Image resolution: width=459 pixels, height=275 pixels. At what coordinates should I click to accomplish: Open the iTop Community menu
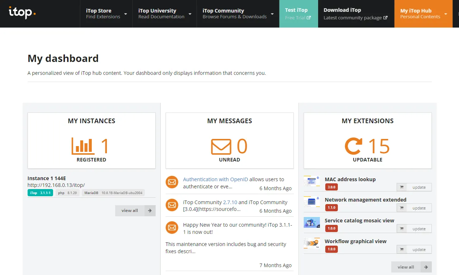click(x=238, y=14)
